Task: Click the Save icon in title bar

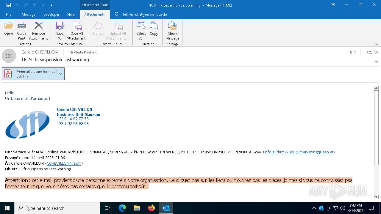Action: click(x=9, y=5)
